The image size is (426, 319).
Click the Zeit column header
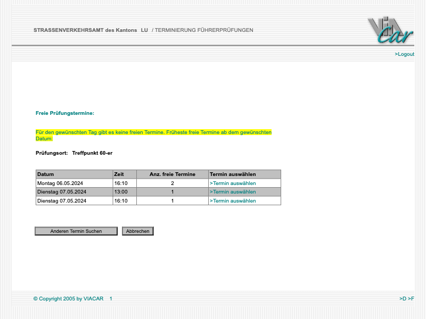pyautogui.click(x=119, y=174)
